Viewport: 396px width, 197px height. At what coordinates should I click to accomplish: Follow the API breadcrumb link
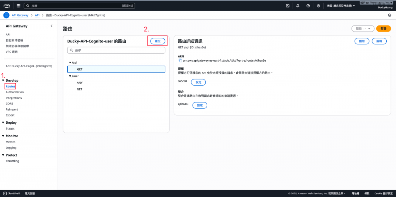[x=37, y=15]
